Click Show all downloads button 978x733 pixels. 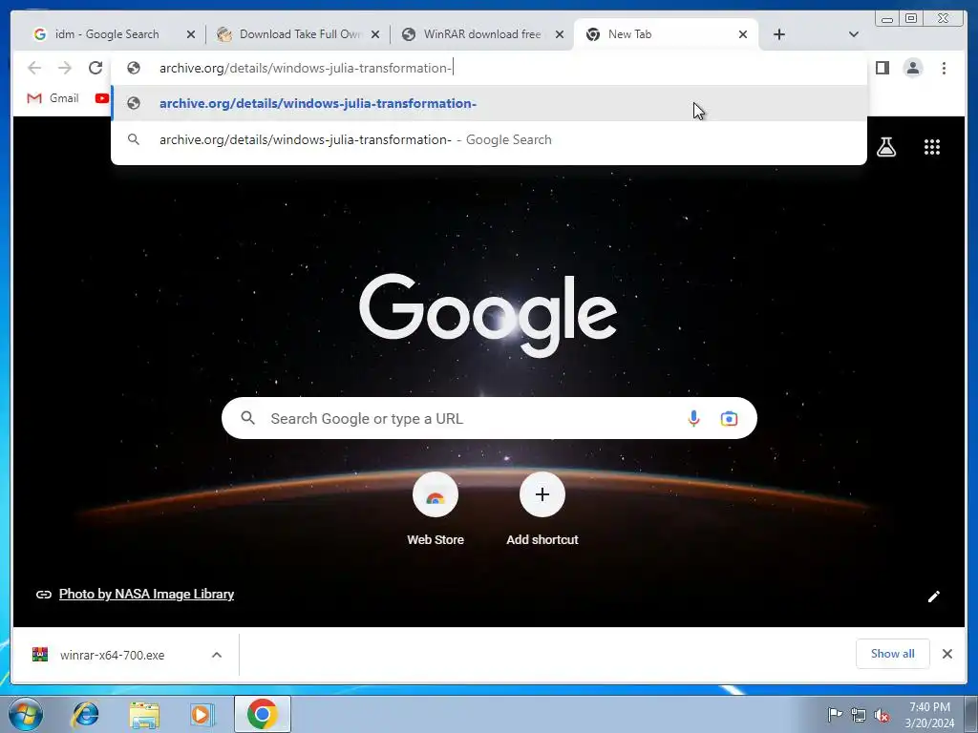pyautogui.click(x=893, y=654)
